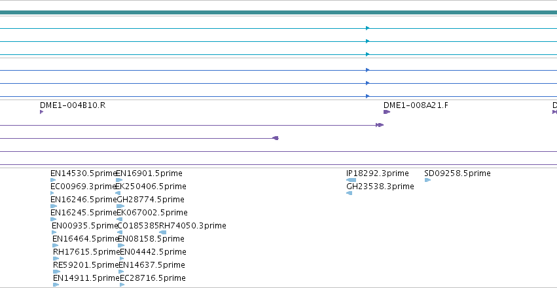Select the EN16901.5prime label
The height and width of the screenshot is (288, 557).
149,173
